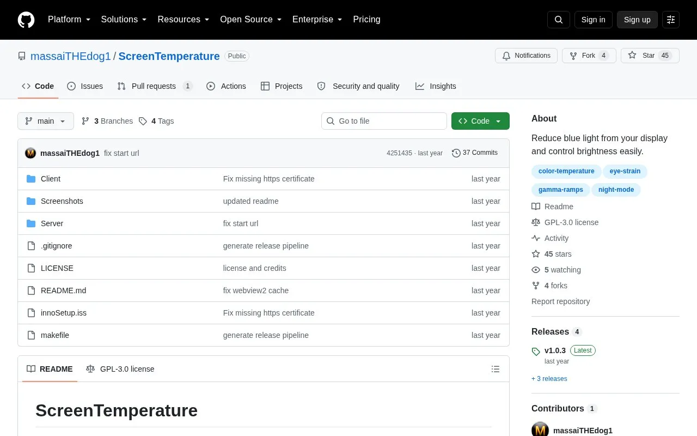Click the v1.0.3 release tag icon

(x=536, y=352)
